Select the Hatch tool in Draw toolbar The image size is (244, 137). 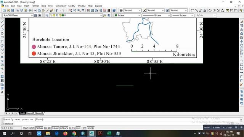click(2, 76)
